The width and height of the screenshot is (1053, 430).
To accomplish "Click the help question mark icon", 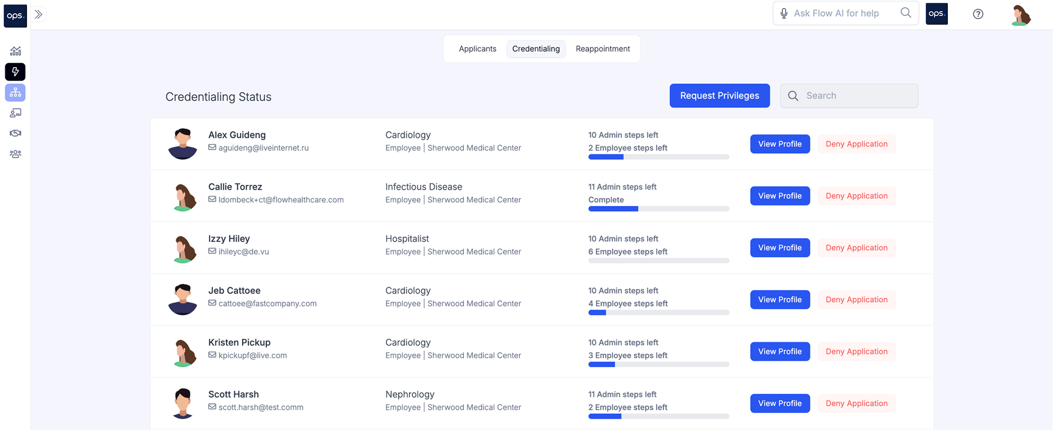I will coord(977,14).
